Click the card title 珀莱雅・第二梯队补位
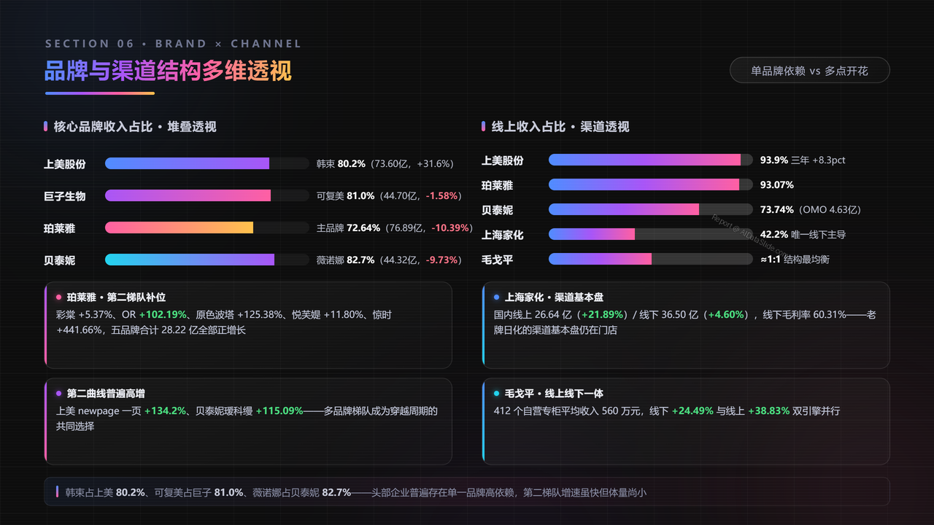The height and width of the screenshot is (525, 934). pos(116,297)
